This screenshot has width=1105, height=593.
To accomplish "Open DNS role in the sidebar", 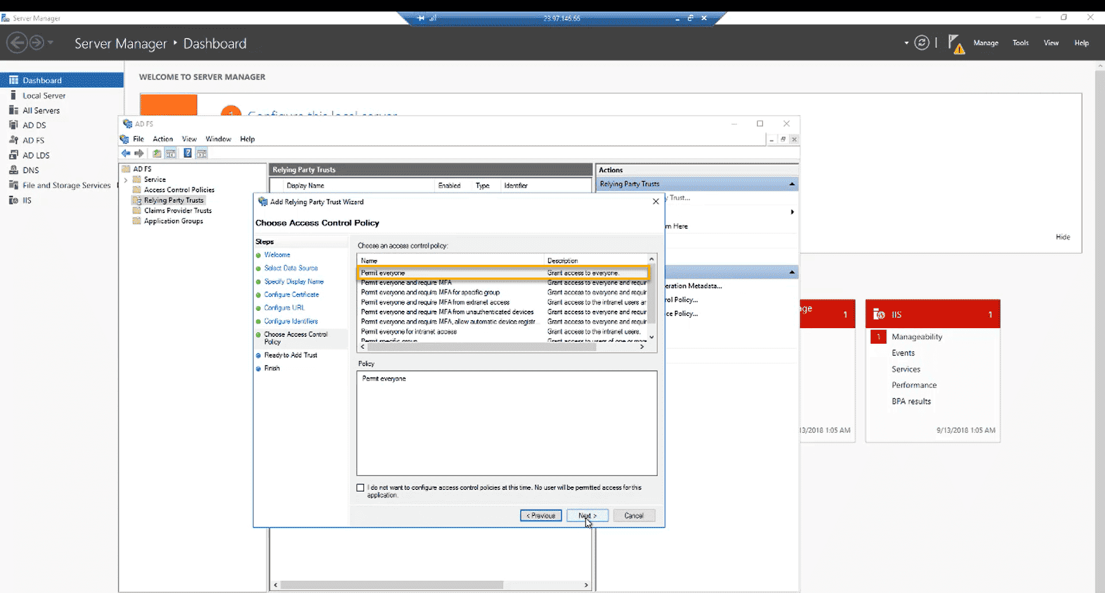I will click(x=31, y=170).
